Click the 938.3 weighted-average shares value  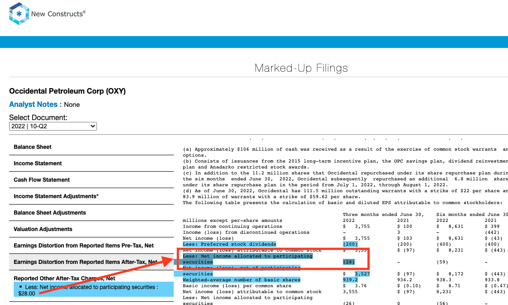tap(444, 280)
